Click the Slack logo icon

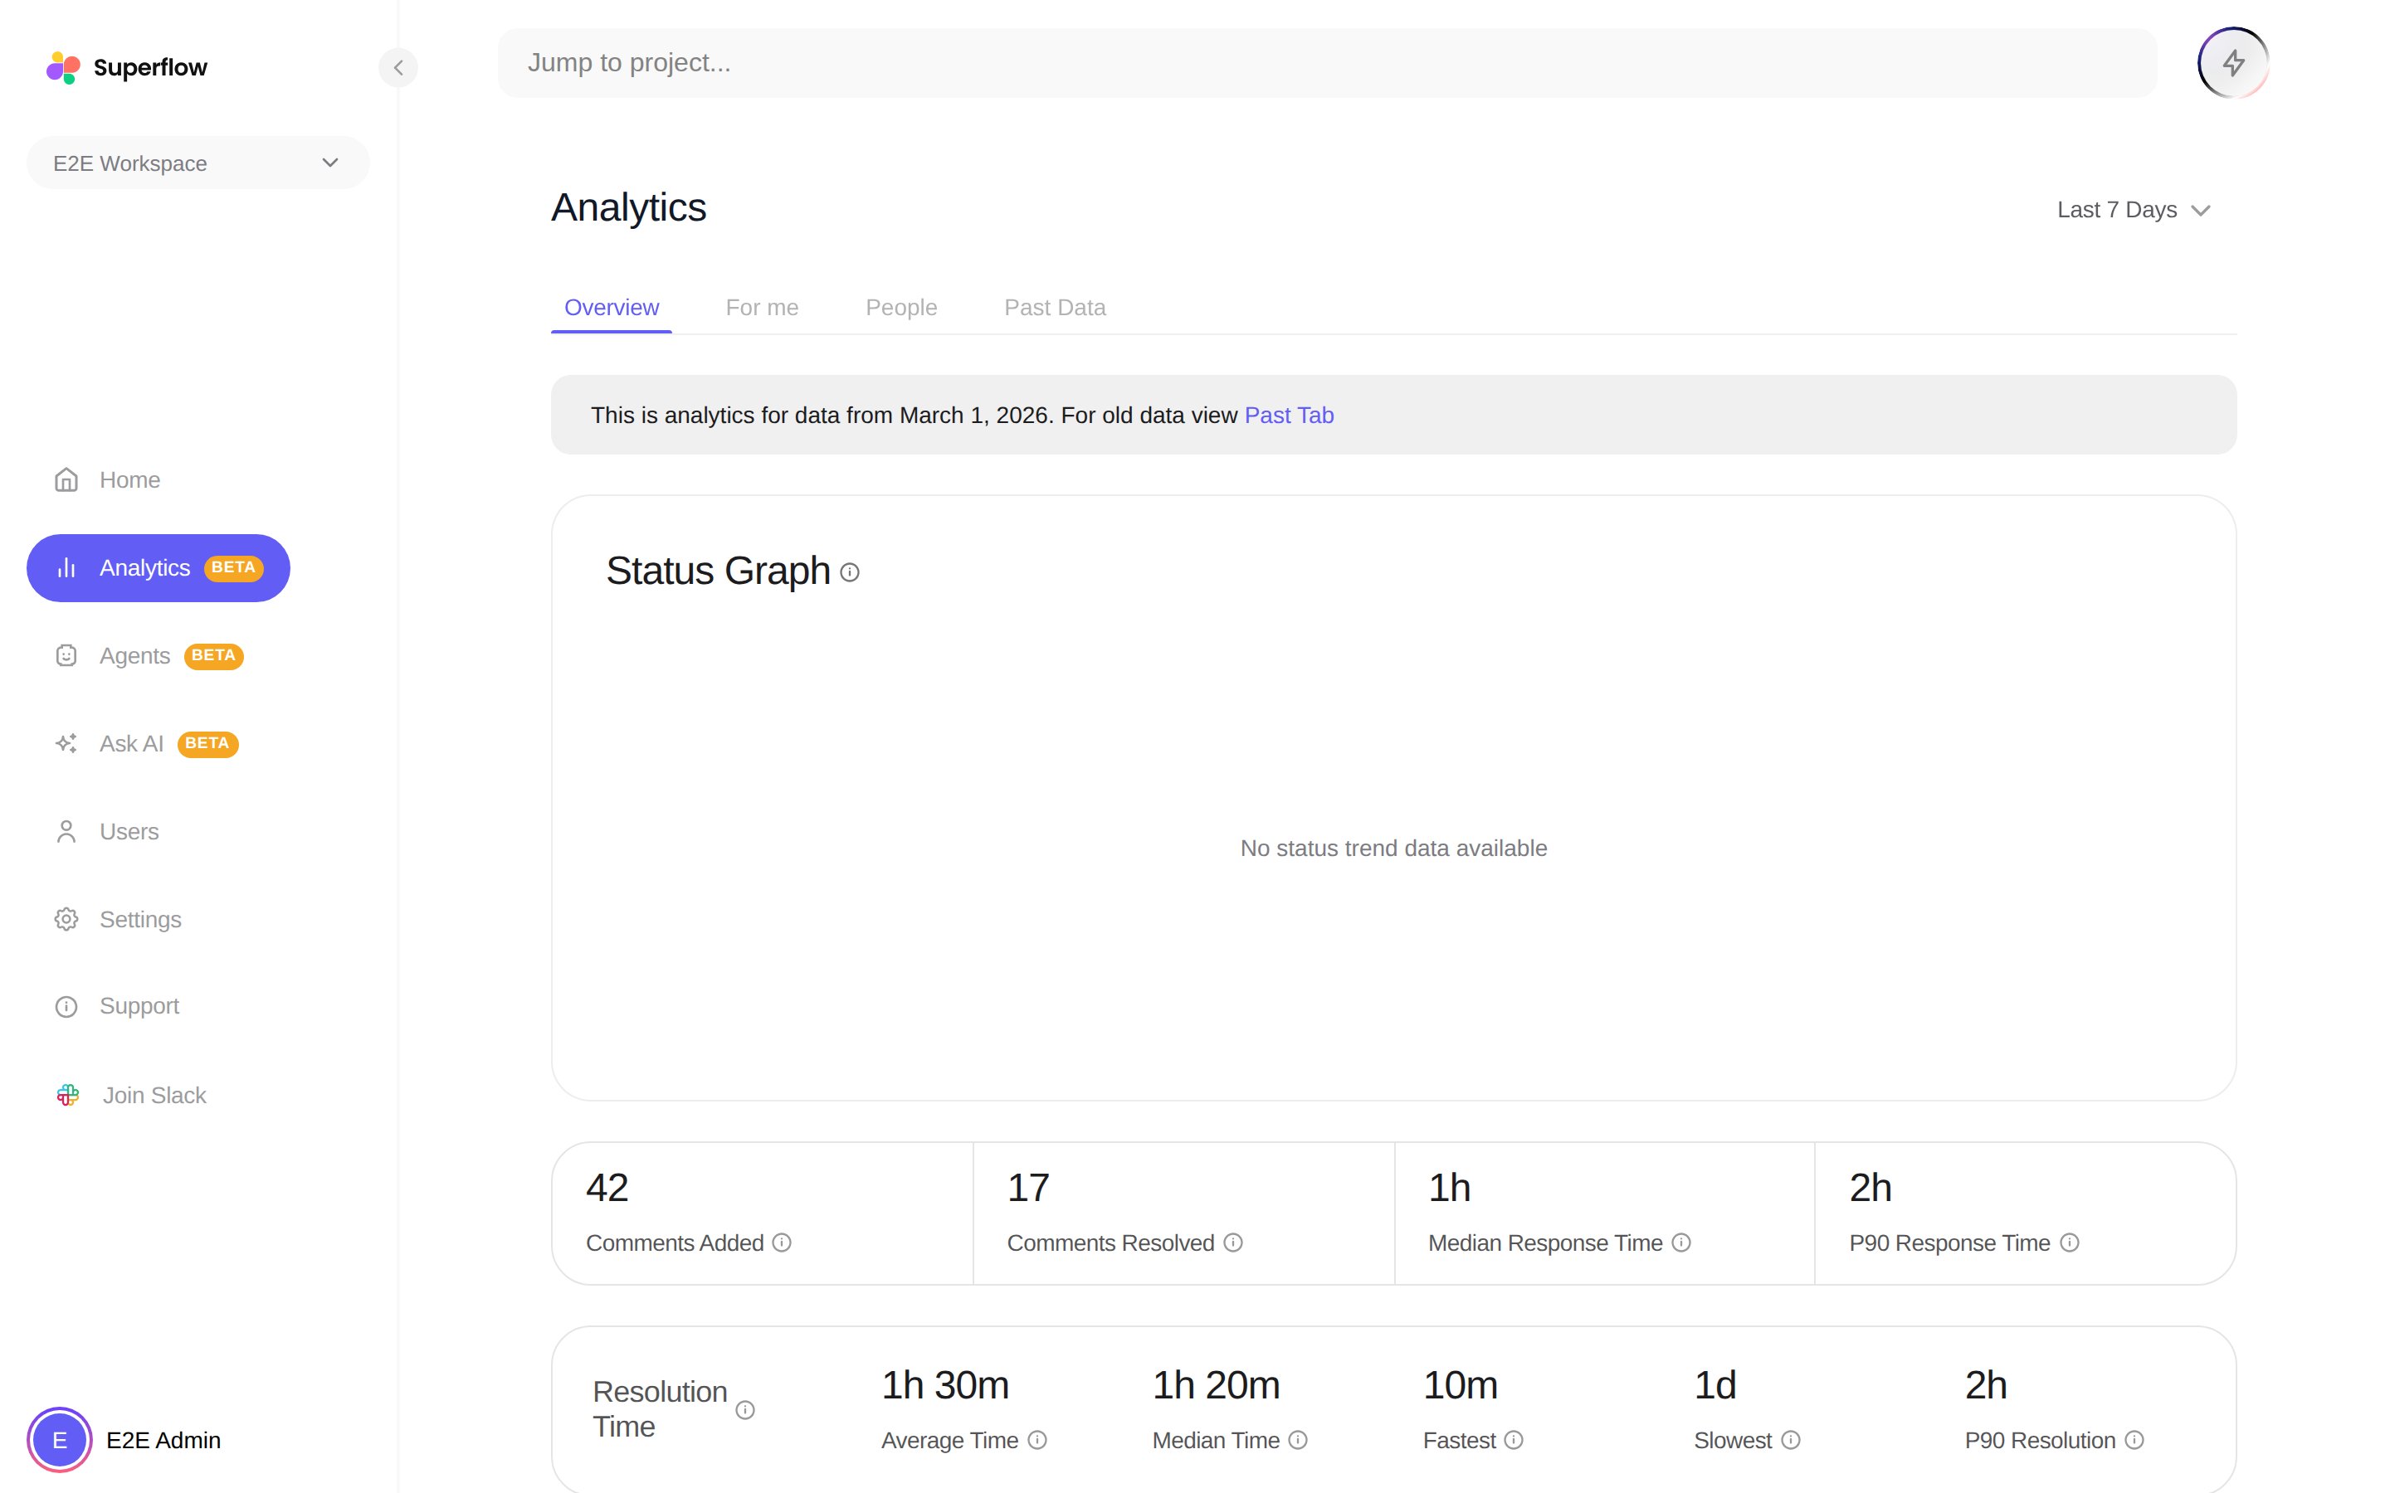(x=67, y=1095)
